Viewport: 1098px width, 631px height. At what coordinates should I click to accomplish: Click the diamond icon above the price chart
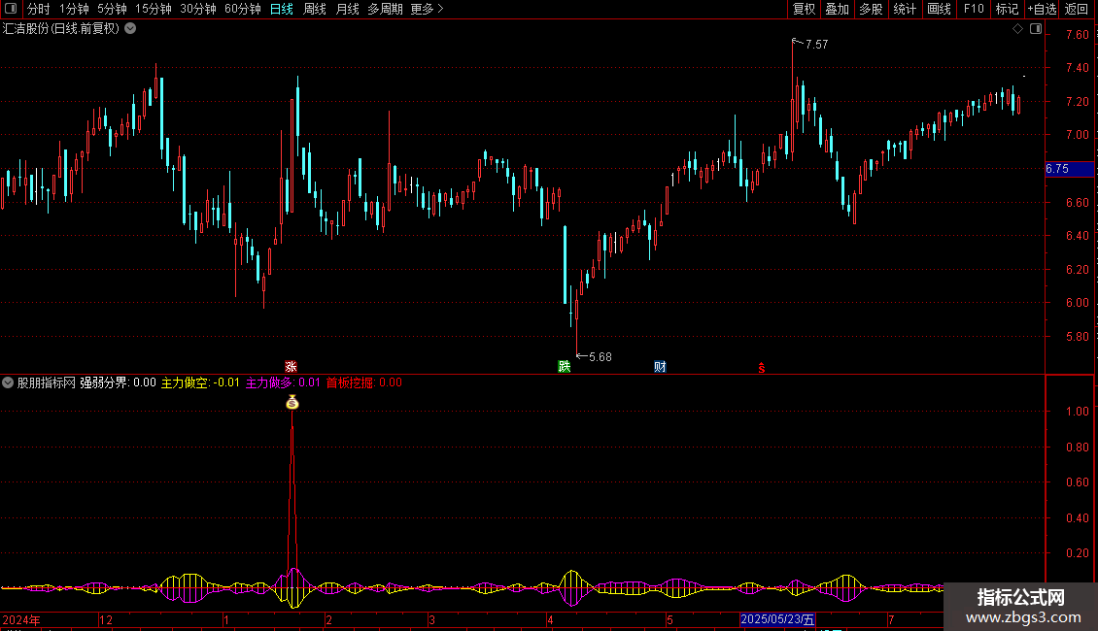pos(1018,29)
